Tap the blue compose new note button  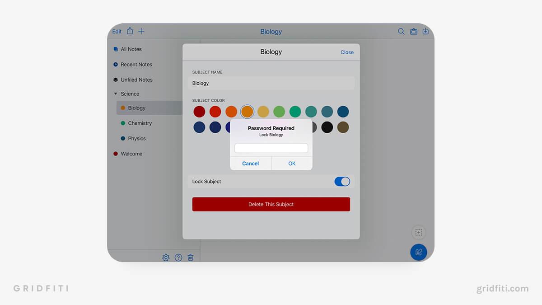coord(418,252)
